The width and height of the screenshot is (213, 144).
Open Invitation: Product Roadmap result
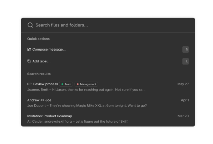tap(108, 119)
